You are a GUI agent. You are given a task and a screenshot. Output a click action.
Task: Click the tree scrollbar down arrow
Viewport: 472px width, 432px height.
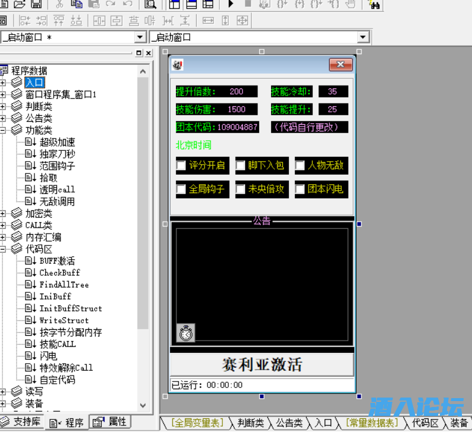143,405
